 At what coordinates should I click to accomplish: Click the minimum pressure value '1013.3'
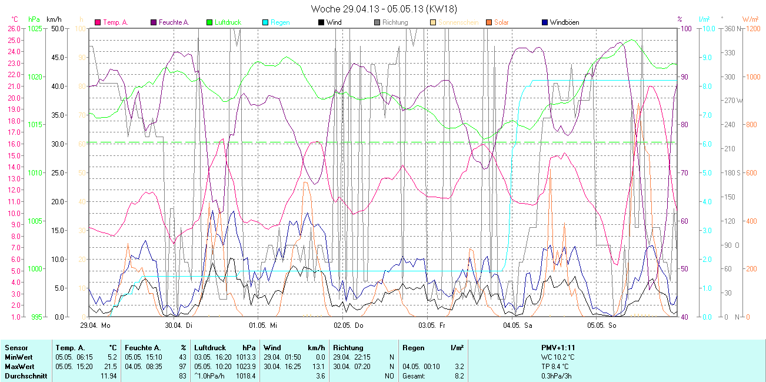tap(246, 357)
